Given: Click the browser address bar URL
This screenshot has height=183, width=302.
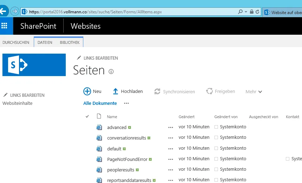Looking at the screenshot, I should tap(95, 12).
